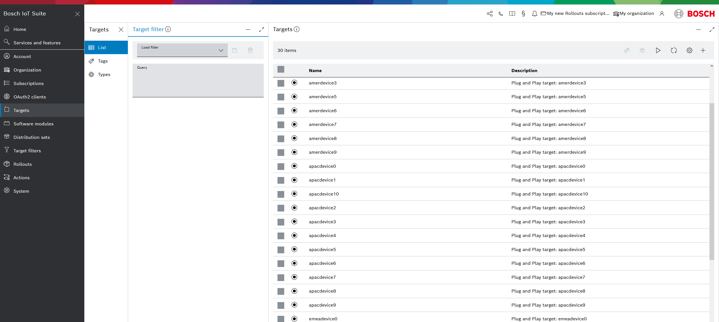
Task: Check the box for amerdevice3 row
Action: click(281, 83)
